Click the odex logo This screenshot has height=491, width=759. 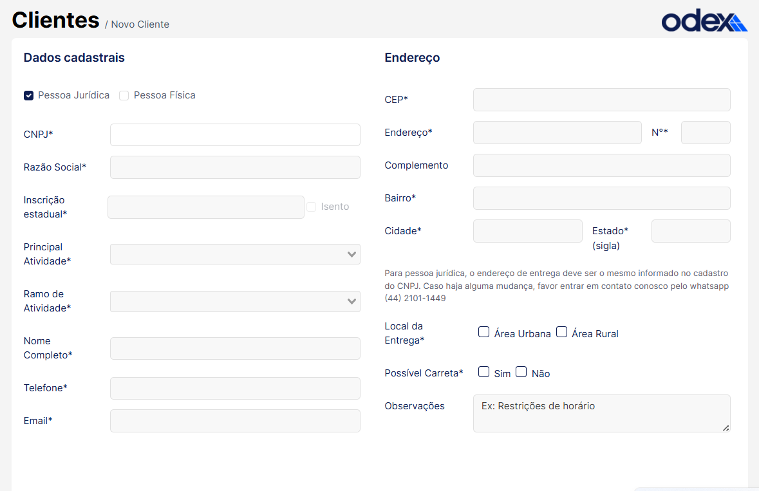(x=704, y=21)
